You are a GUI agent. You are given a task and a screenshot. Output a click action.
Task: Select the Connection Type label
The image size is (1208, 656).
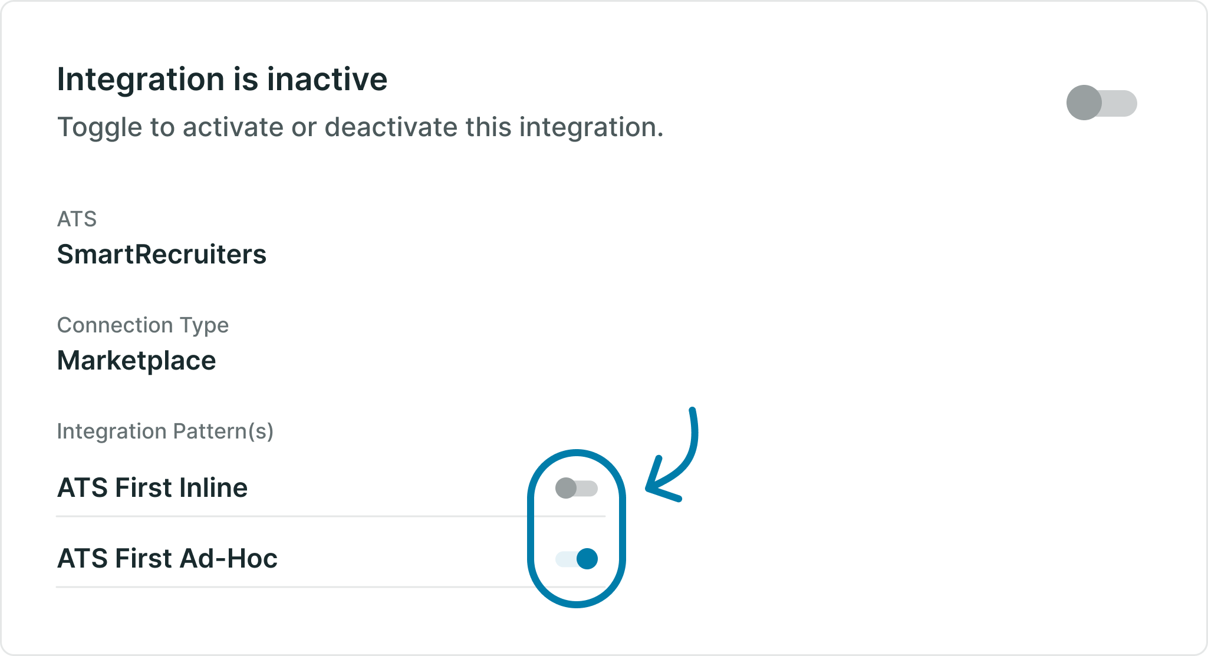tap(143, 325)
